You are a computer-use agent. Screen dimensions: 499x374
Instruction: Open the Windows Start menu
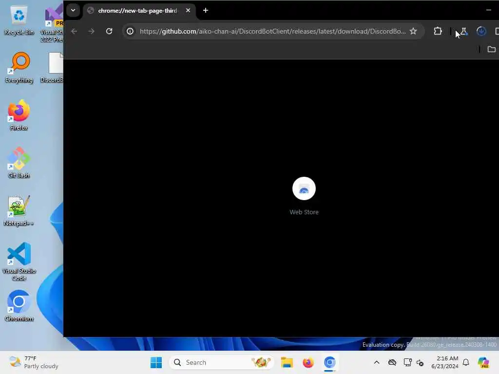pyautogui.click(x=156, y=362)
